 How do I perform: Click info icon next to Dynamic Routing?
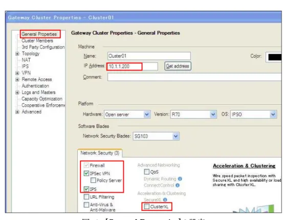click(x=180, y=179)
